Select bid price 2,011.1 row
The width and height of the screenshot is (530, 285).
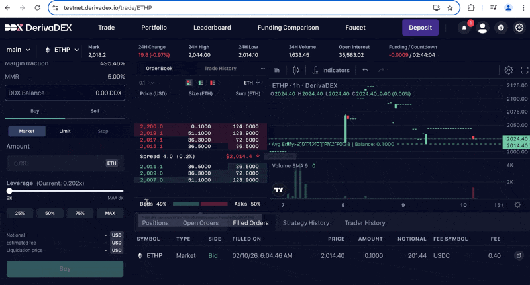(201, 167)
